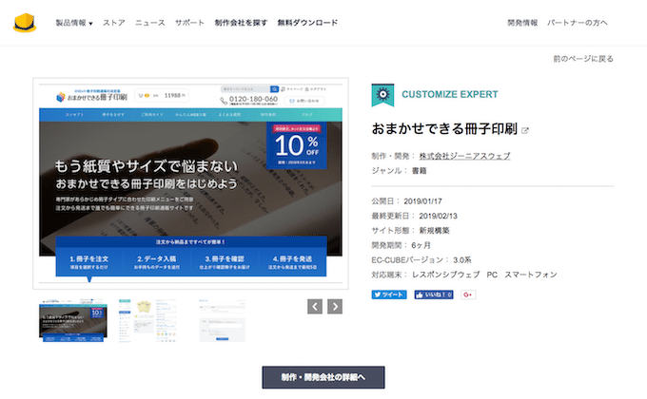Click the 2019/01/17 release date text
Screen dimensions: 647x399
click(x=422, y=201)
